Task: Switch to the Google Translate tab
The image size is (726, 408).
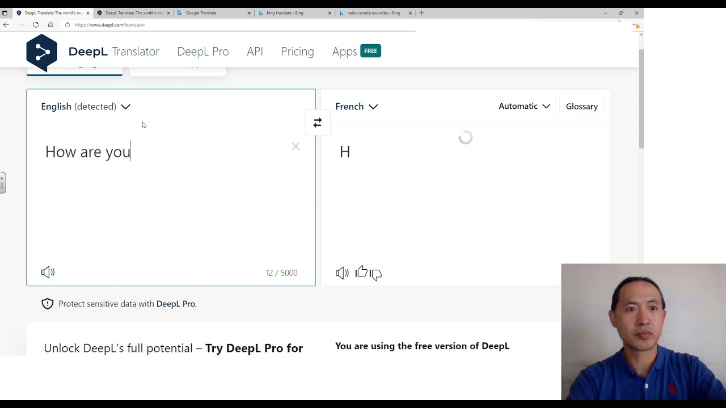Action: tap(213, 13)
